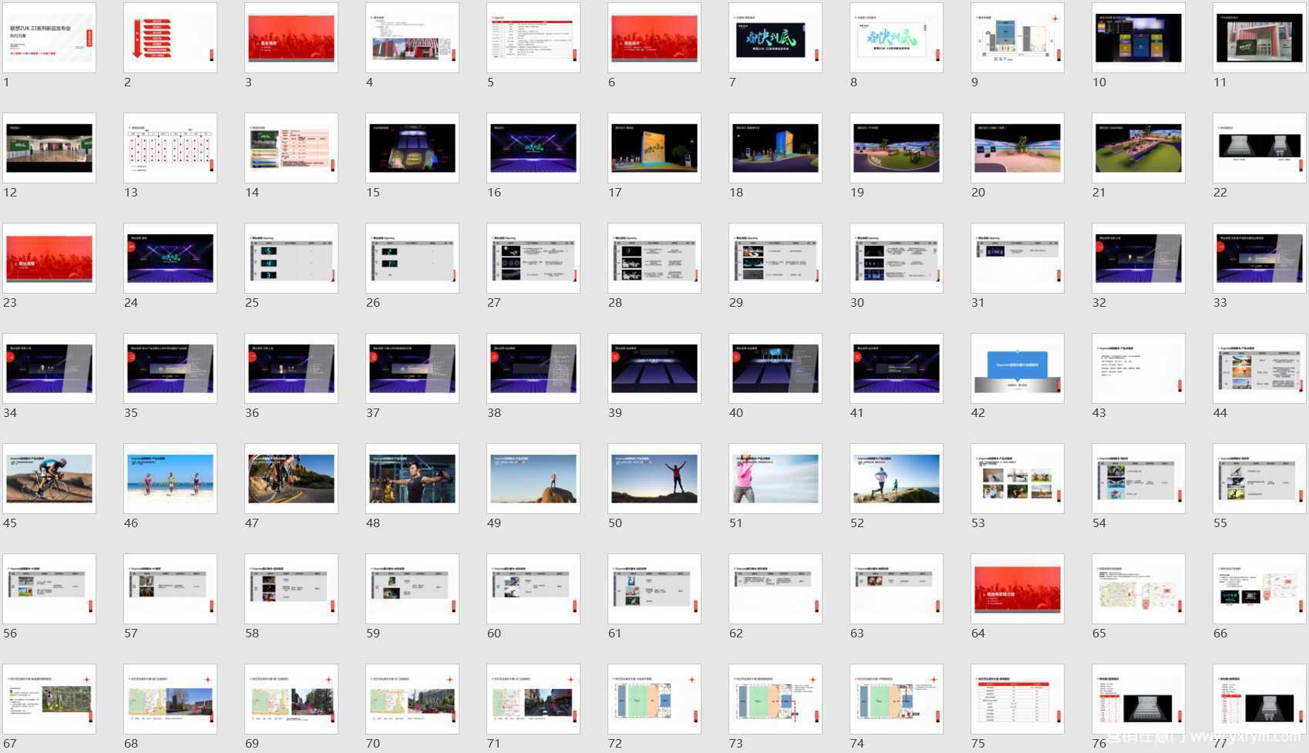The width and height of the screenshot is (1309, 753).
Task: Select slide 37 thumbnail
Action: click(412, 368)
